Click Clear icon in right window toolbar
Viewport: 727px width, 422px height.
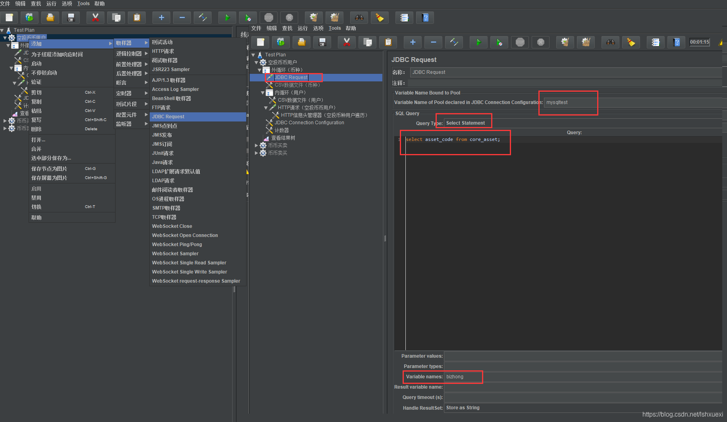pyautogui.click(x=565, y=42)
